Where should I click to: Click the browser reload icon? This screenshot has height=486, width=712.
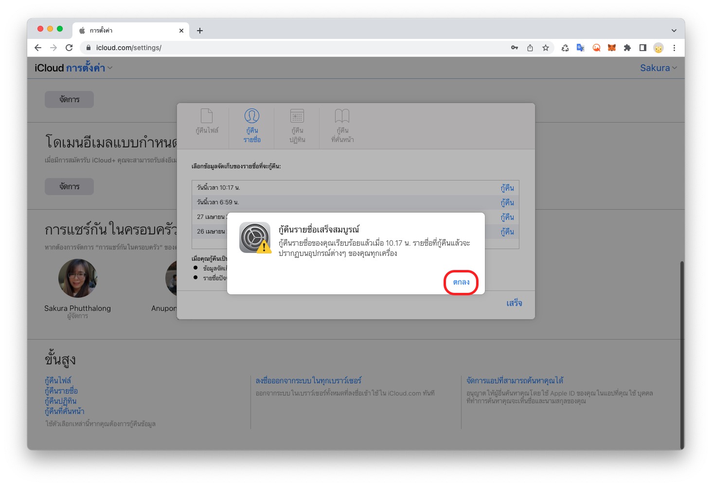pyautogui.click(x=69, y=48)
